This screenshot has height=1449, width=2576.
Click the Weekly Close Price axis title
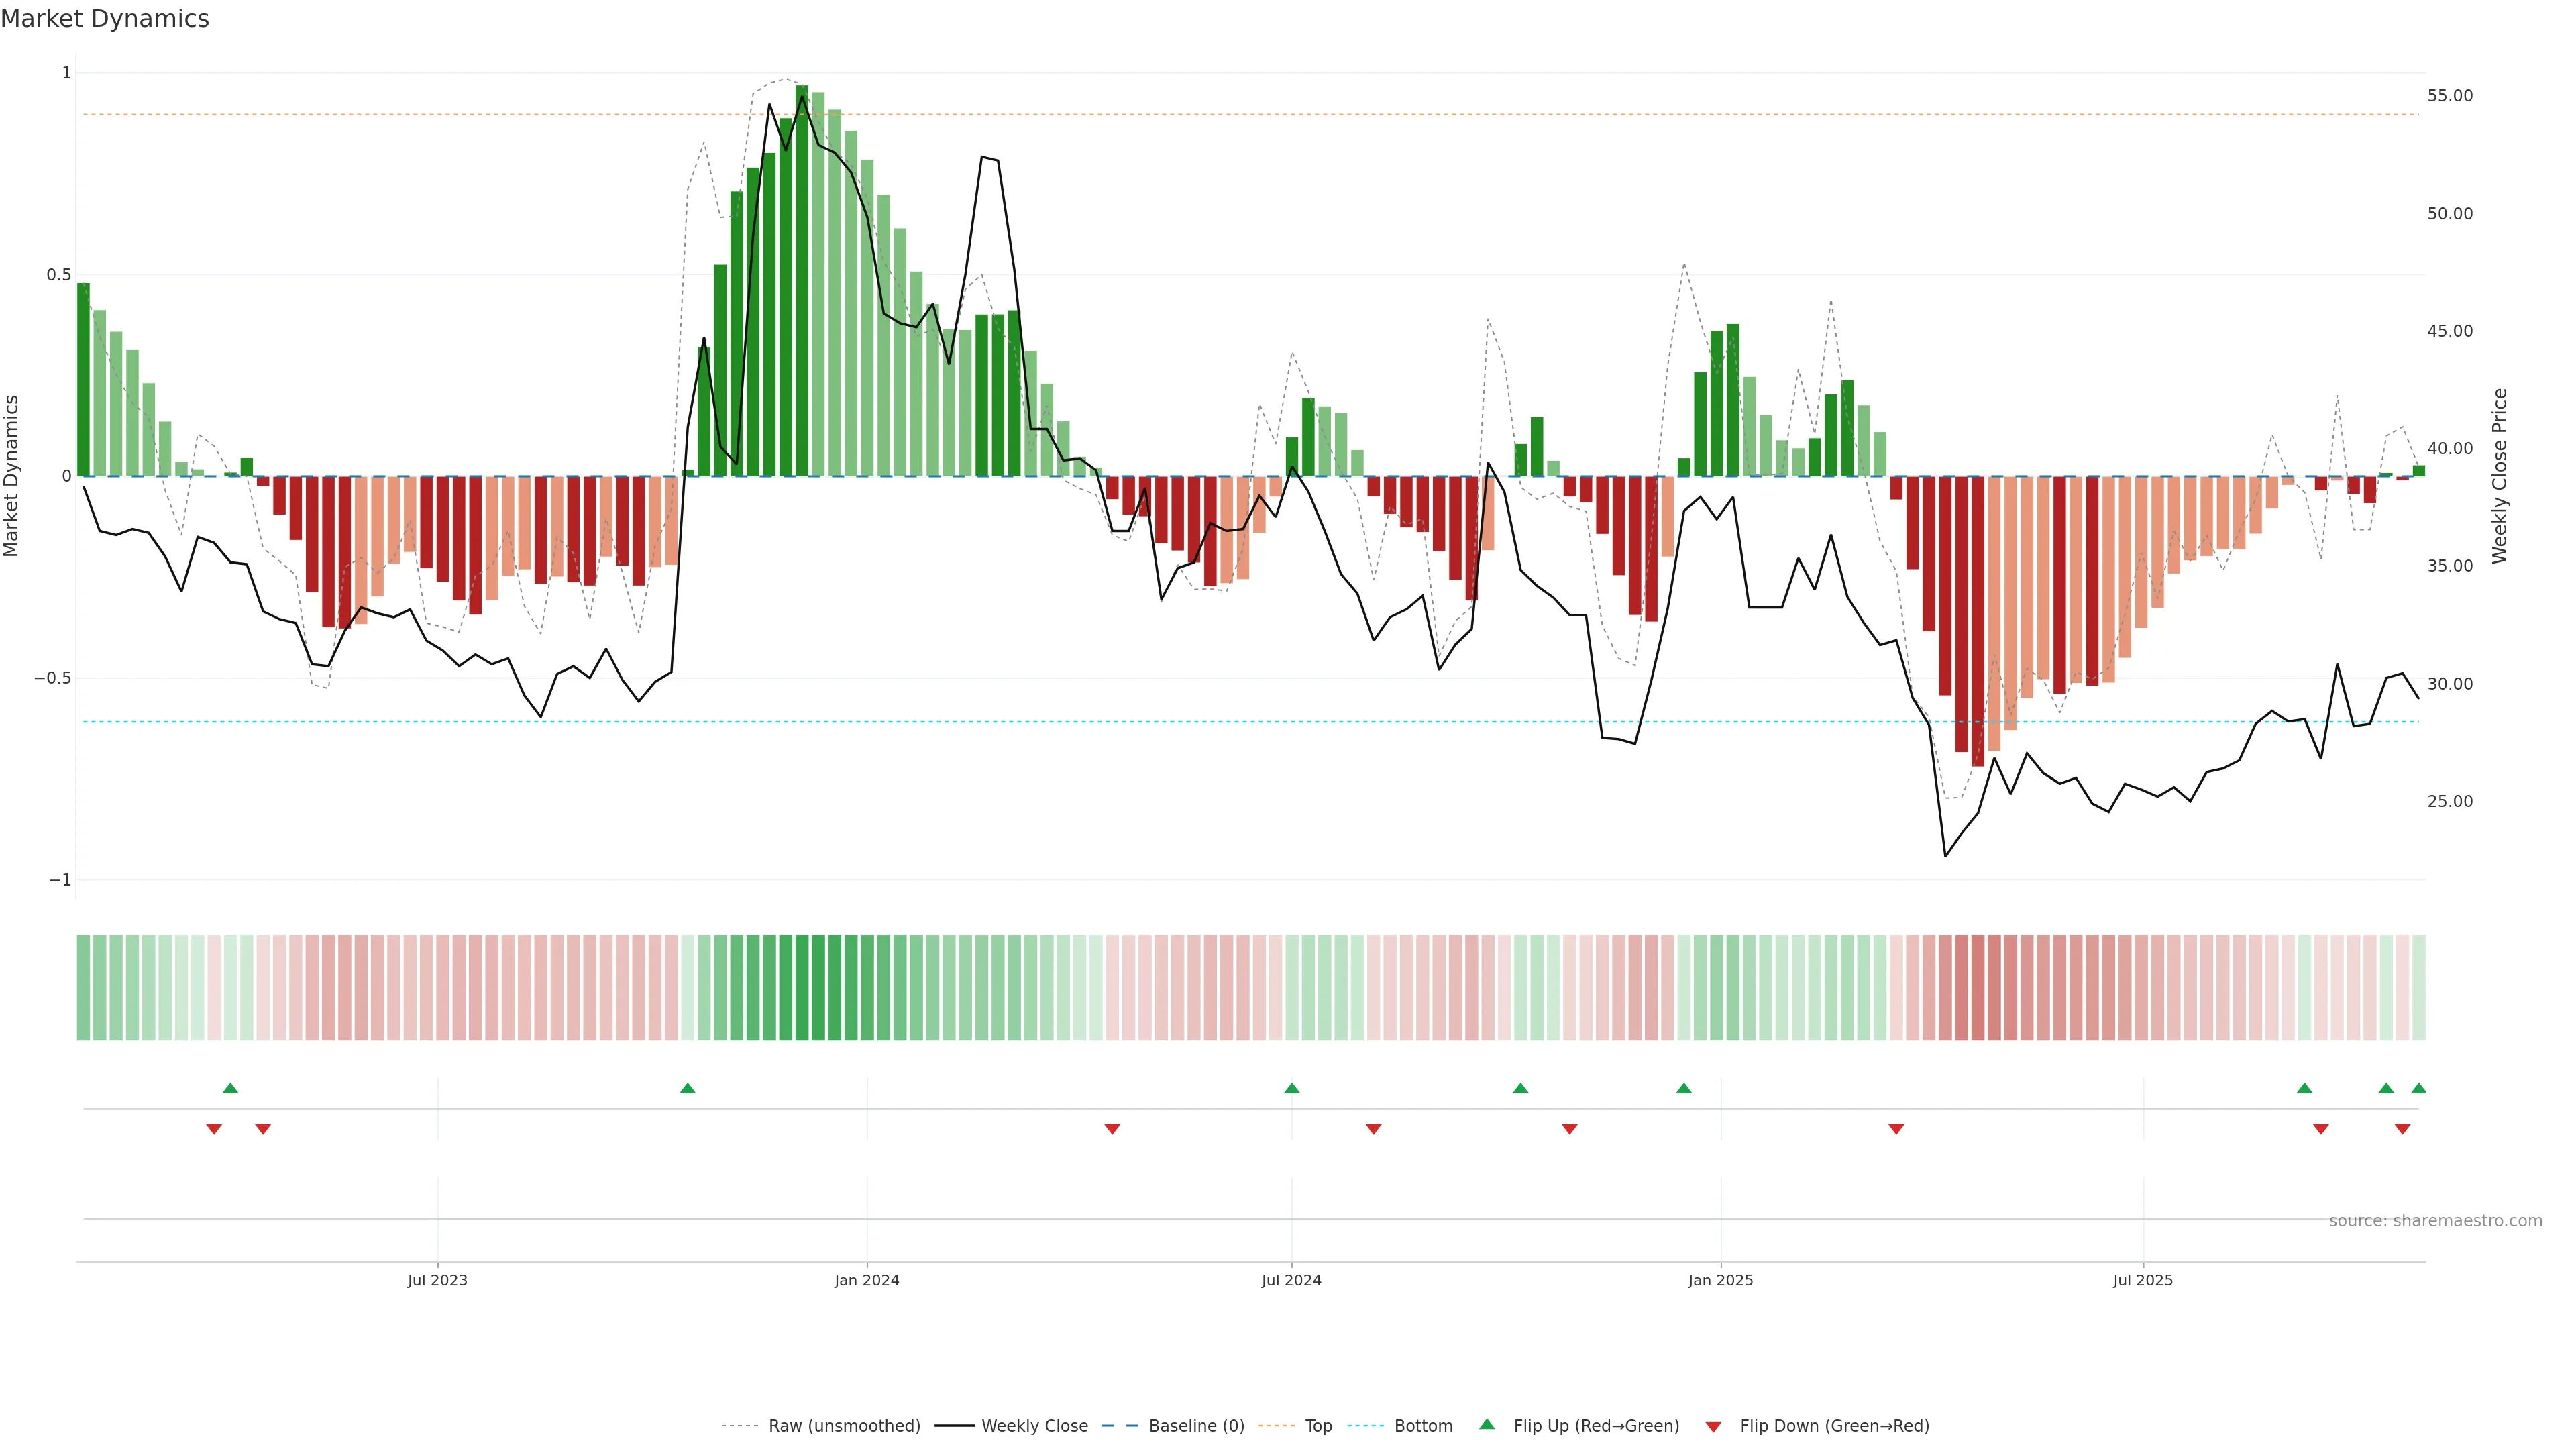[2500, 476]
